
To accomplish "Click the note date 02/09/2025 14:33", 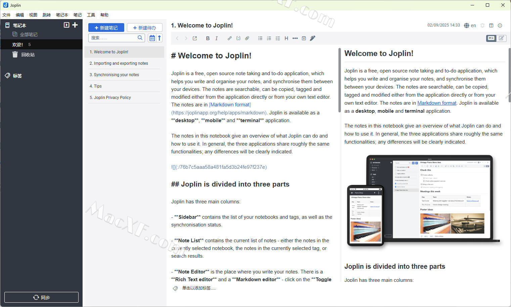I will 444,25.
